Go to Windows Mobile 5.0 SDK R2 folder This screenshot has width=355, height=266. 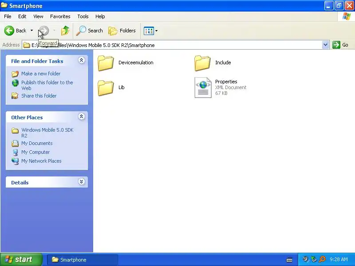click(x=47, y=133)
